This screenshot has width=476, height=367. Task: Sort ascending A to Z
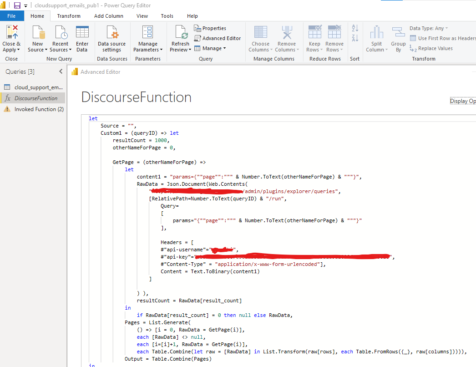point(355,28)
